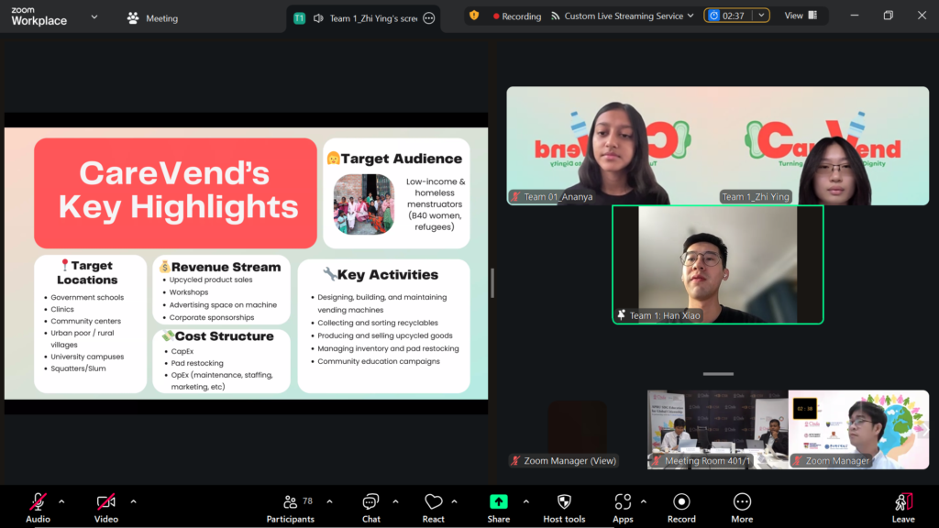This screenshot has height=528, width=939.
Task: Unmute microphone with Audio button
Action: (x=38, y=508)
